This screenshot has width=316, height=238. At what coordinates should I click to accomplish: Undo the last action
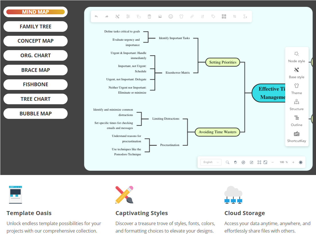click(96, 16)
